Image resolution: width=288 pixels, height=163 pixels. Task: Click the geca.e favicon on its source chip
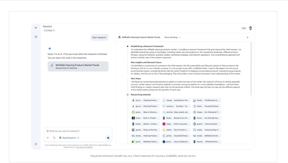pyautogui.click(x=133, y=106)
